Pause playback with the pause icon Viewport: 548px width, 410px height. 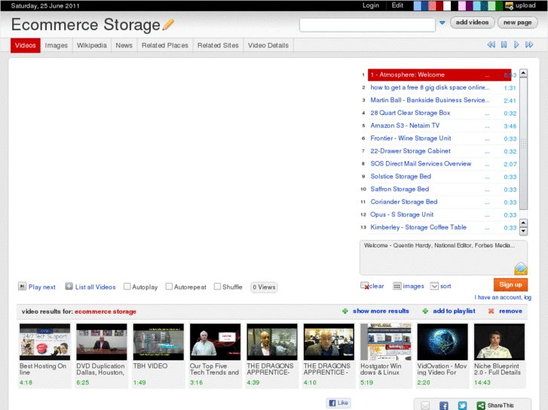pyautogui.click(x=504, y=45)
